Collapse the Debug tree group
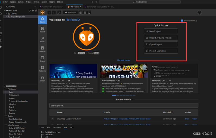Screen dimensions: 216x138 tap(6, 116)
